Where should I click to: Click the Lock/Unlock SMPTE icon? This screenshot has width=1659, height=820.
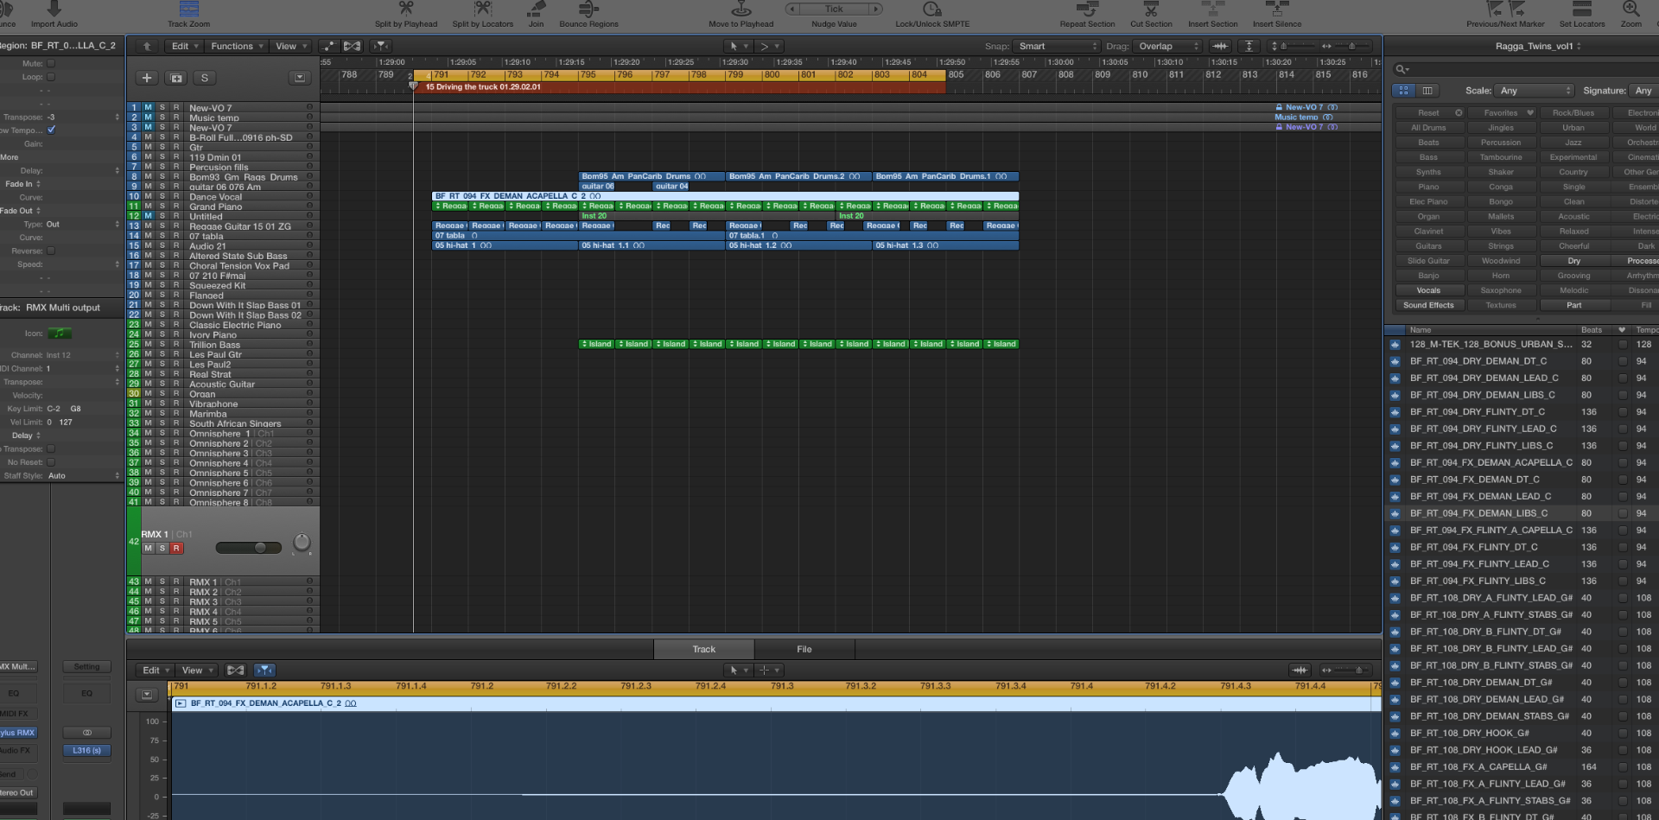[x=931, y=9]
